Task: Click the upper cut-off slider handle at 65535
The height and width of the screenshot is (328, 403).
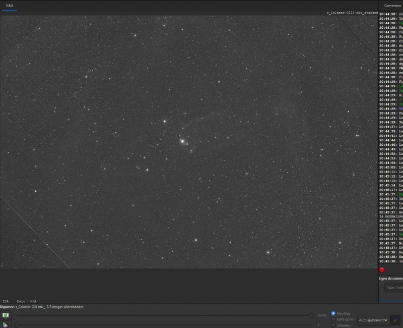Action: (x=311, y=315)
